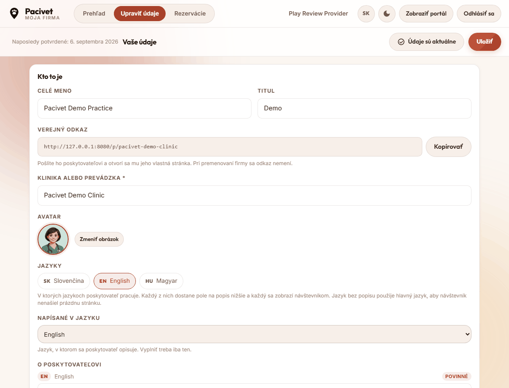The image size is (509, 388).
Task: Toggle the HU Magyar language chip
Action: [161, 281]
